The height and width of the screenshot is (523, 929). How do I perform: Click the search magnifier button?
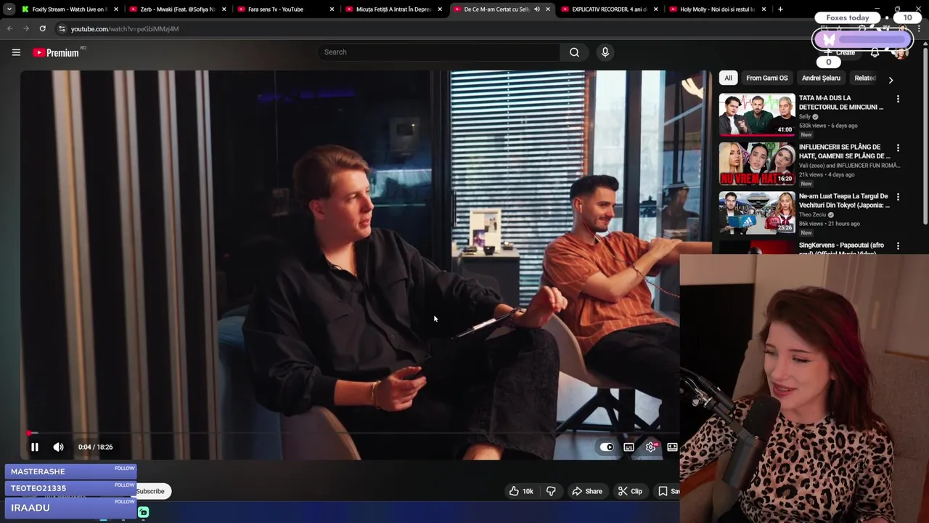[x=574, y=52]
